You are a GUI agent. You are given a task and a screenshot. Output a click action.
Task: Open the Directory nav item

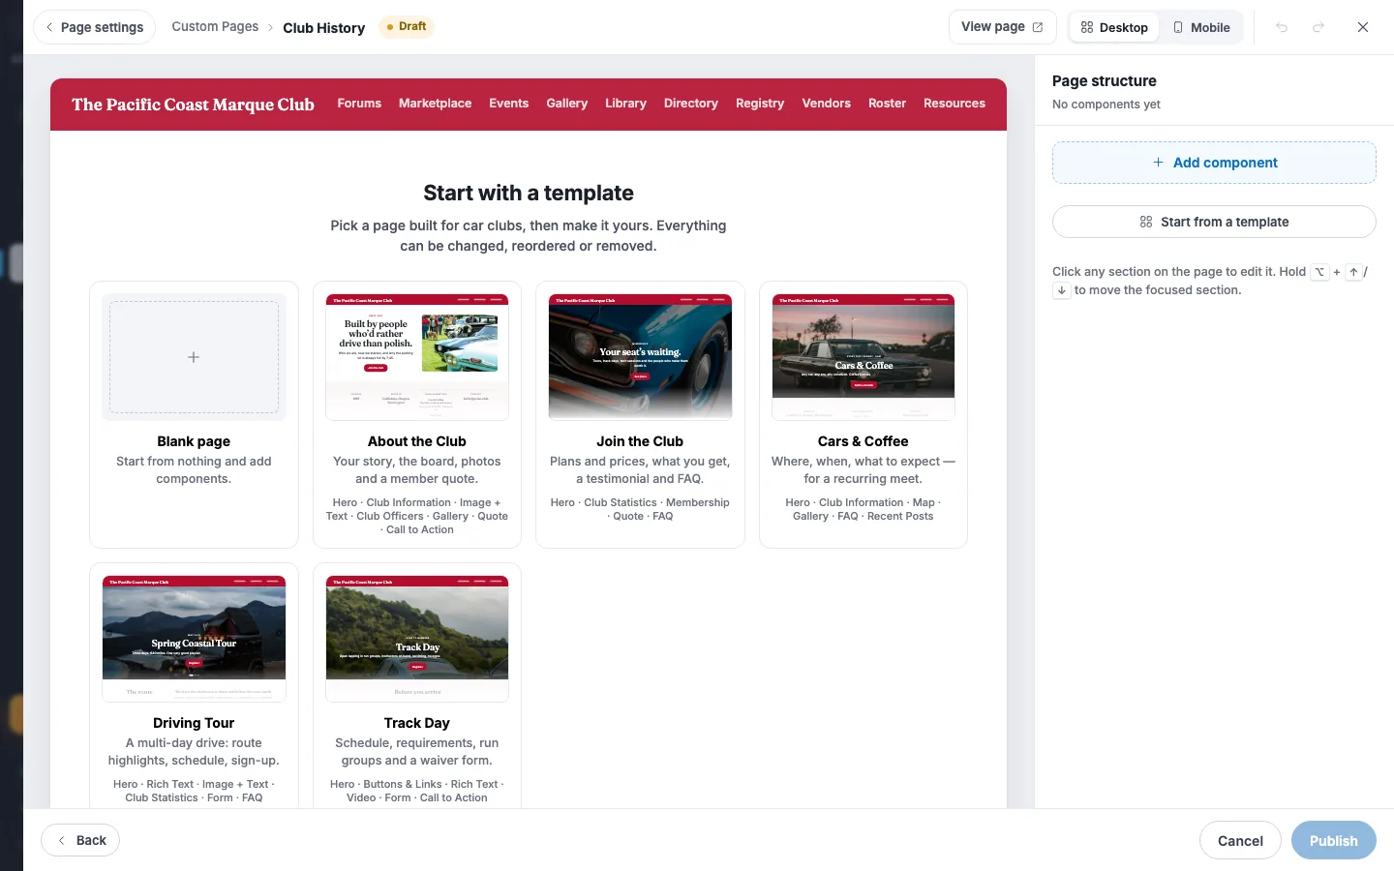[x=691, y=104]
